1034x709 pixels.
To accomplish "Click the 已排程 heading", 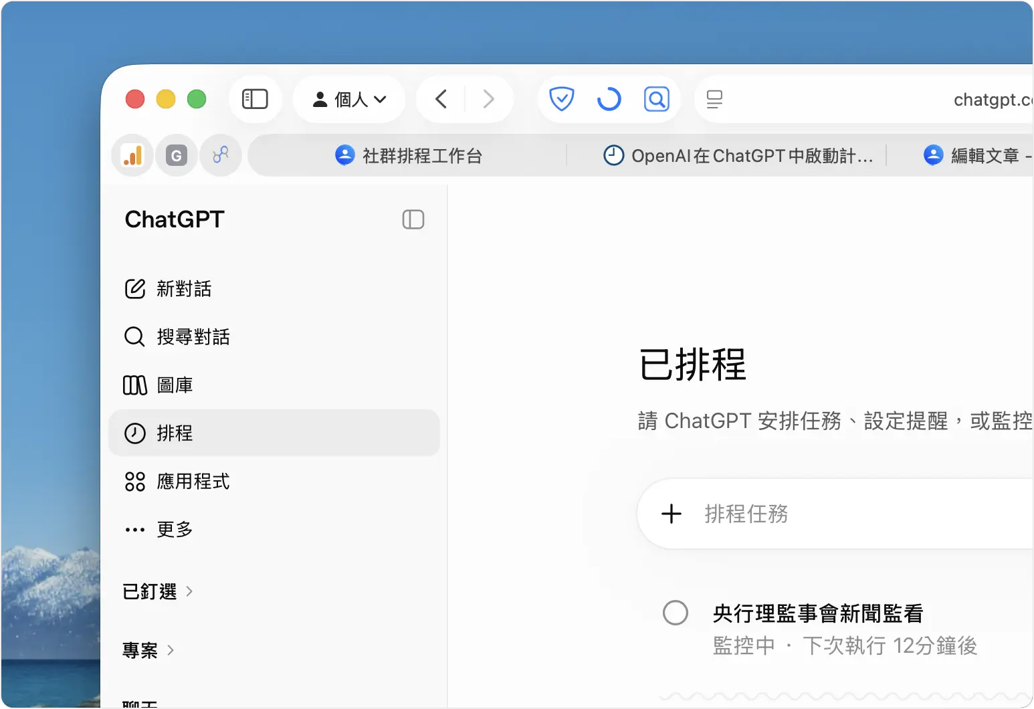I will tap(692, 365).
